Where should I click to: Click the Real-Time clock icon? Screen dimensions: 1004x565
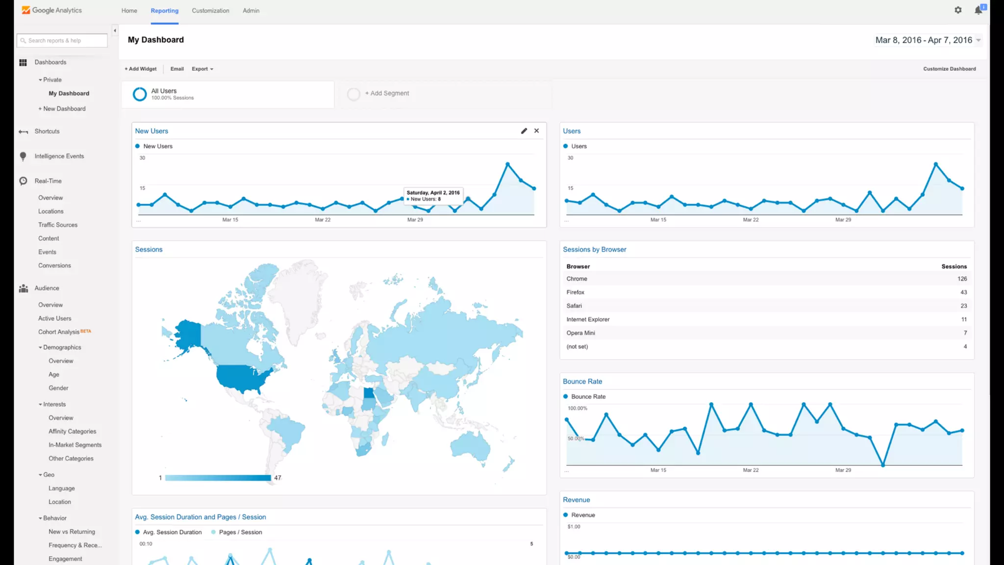(x=23, y=181)
